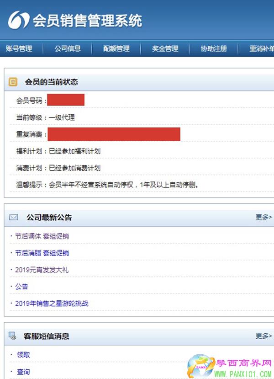Click the envelope icon beside 公司最新公告

pyautogui.click(x=13, y=217)
